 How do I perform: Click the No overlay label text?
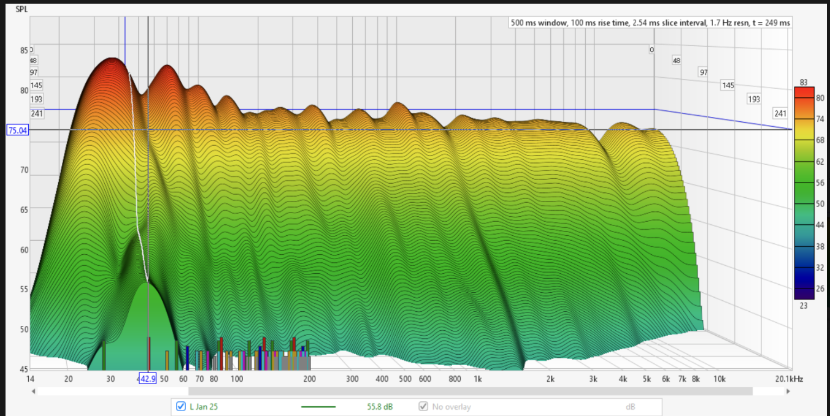pyautogui.click(x=452, y=406)
